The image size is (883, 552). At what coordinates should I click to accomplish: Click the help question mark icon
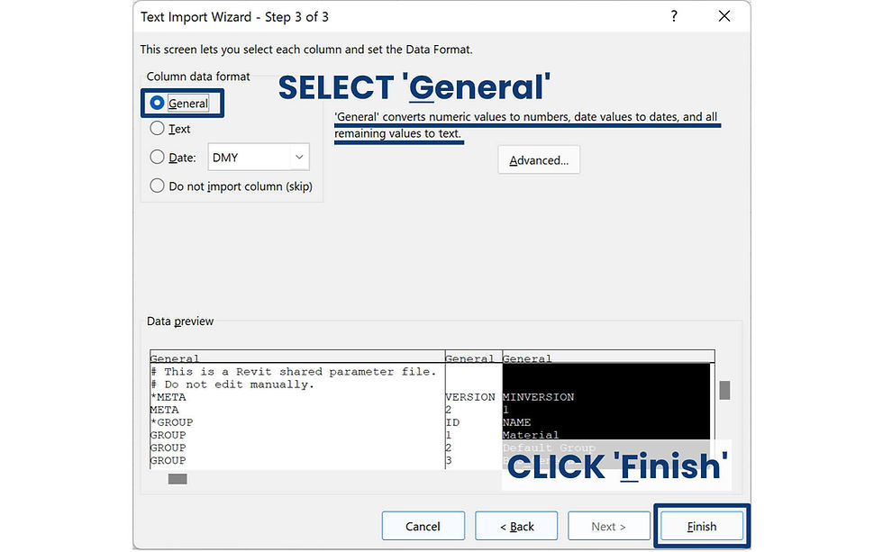pos(674,16)
